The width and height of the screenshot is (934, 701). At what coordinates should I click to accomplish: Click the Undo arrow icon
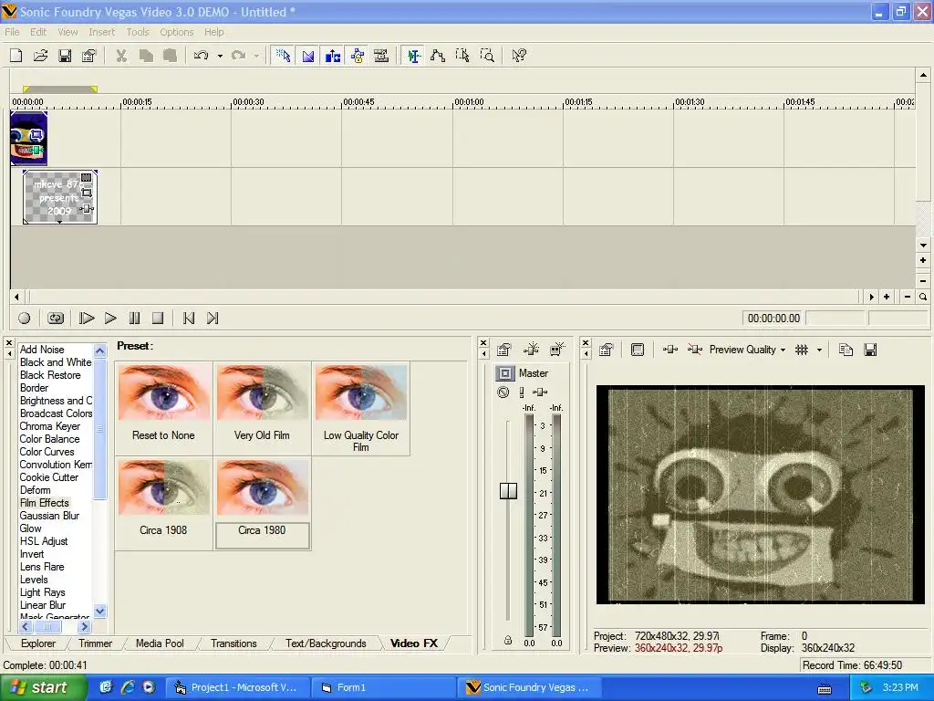[x=201, y=56]
